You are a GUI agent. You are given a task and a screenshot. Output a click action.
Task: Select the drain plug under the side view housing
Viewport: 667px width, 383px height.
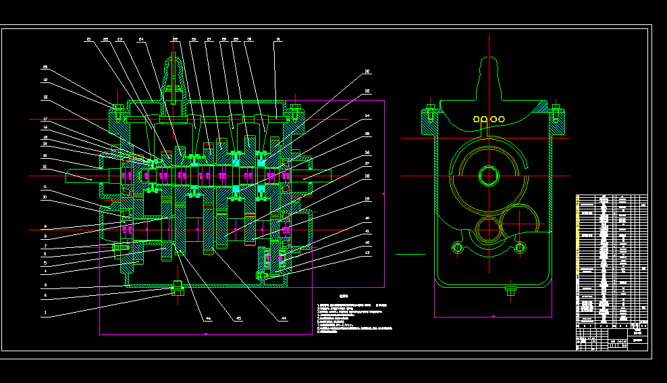point(510,292)
